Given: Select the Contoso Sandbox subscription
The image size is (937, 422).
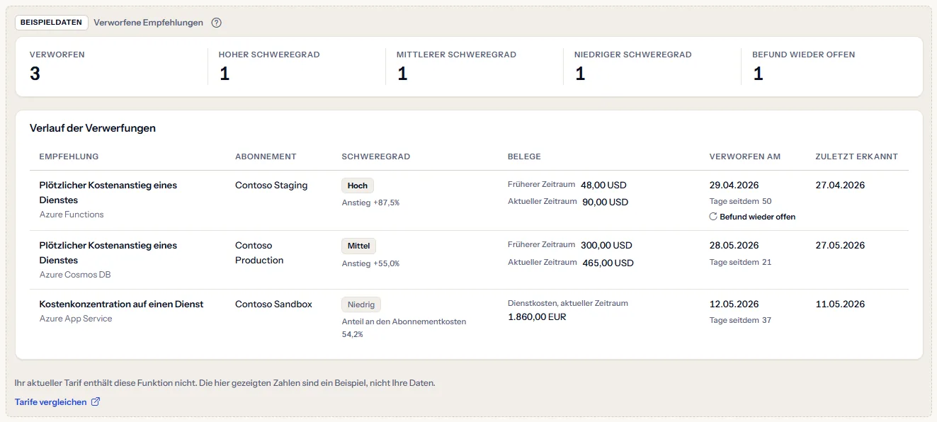Looking at the screenshot, I should tap(273, 304).
